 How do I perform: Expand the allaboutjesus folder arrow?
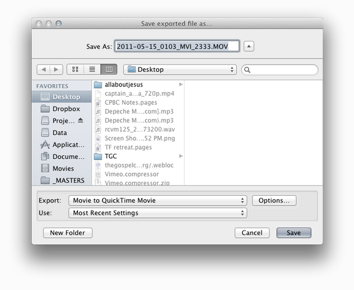181,84
